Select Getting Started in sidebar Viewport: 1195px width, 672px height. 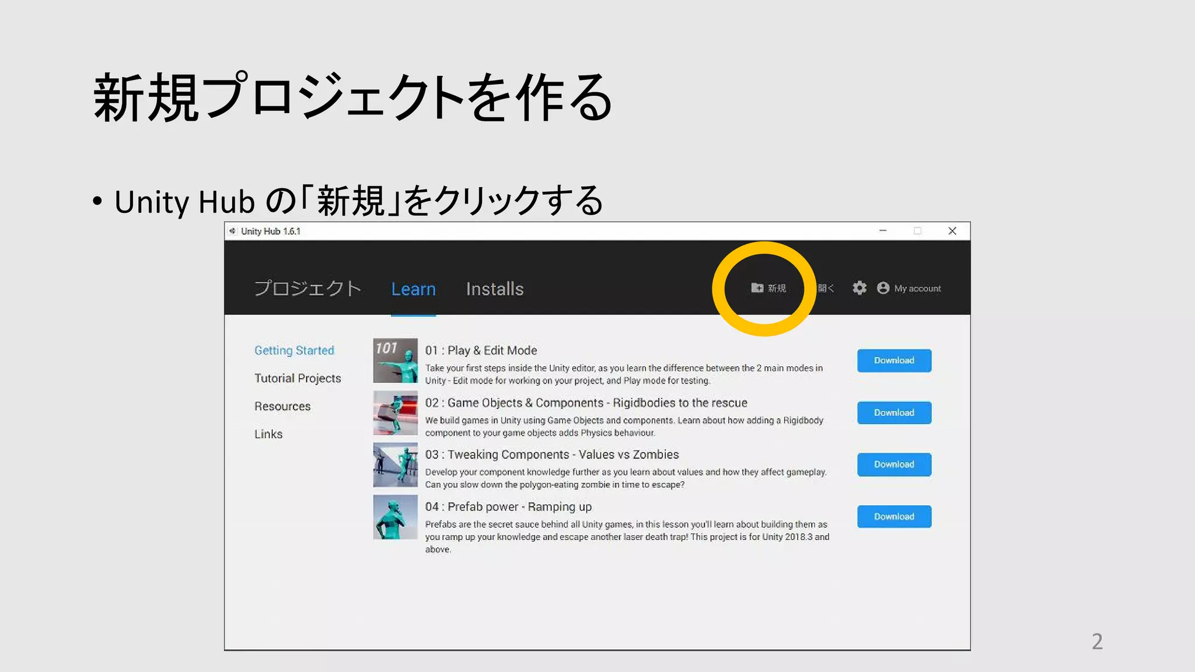pos(294,350)
